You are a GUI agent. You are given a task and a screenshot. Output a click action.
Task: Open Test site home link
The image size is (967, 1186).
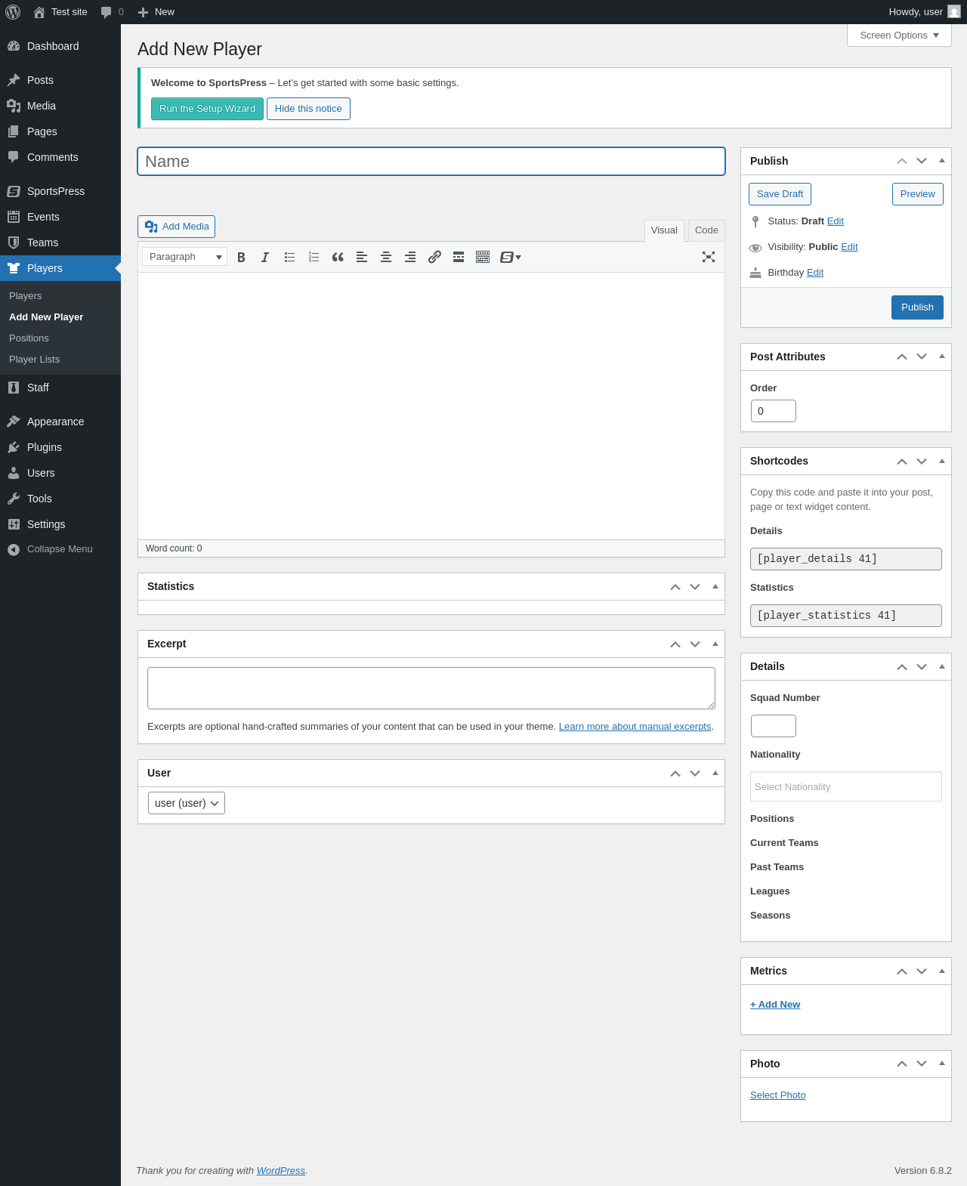tap(60, 12)
